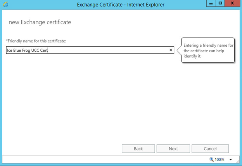Click the friendly name help tooltip text
Screen dimensions: 242x166
[x=208, y=51]
